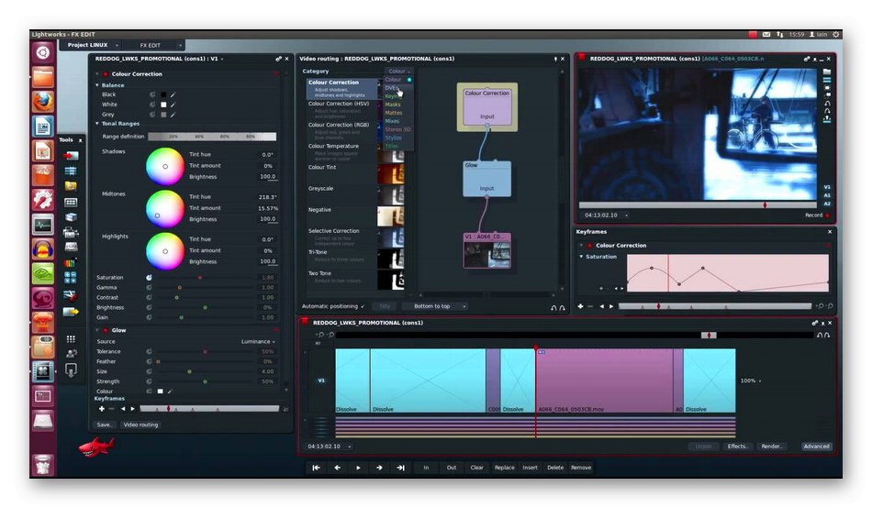Viewport: 872px width, 508px height.
Task: Click the red record indicator in viewer
Action: tap(827, 215)
